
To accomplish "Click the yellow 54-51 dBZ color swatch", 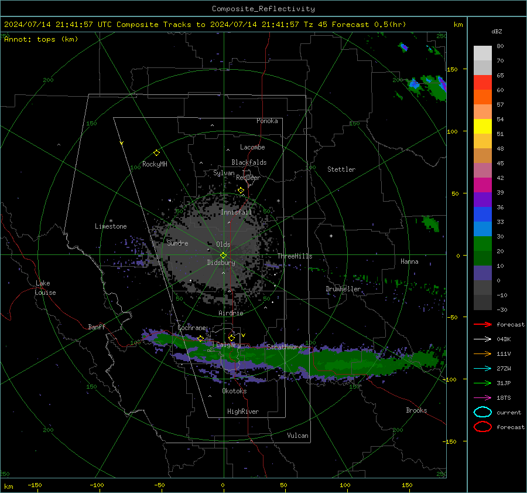I will (482, 127).
